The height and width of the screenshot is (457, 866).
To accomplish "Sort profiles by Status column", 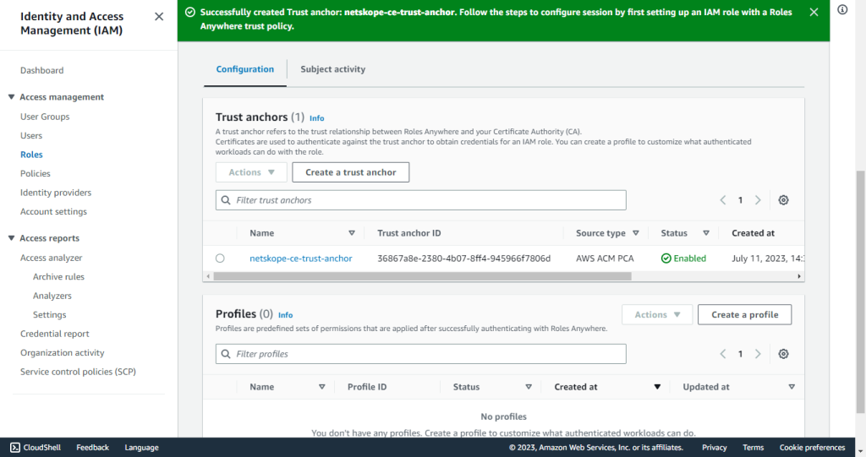I will point(529,387).
